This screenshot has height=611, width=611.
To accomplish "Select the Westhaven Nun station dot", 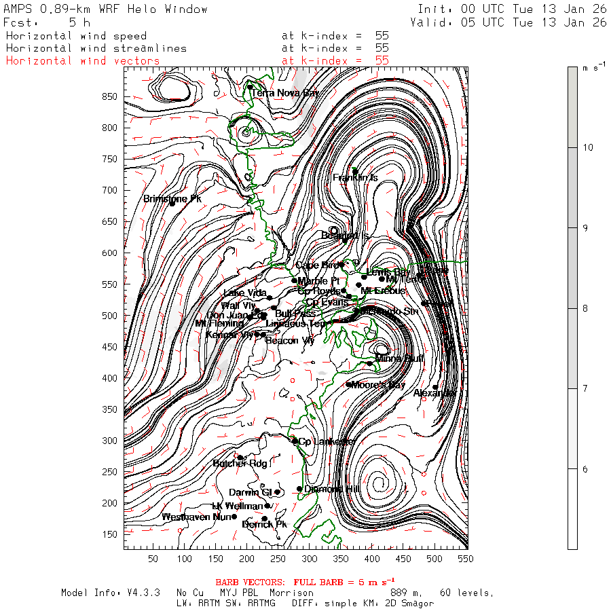I will 234,517.
